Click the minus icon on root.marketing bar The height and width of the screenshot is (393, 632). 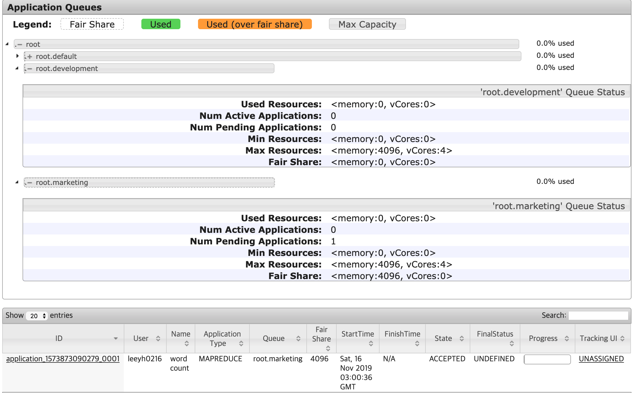tap(30, 182)
